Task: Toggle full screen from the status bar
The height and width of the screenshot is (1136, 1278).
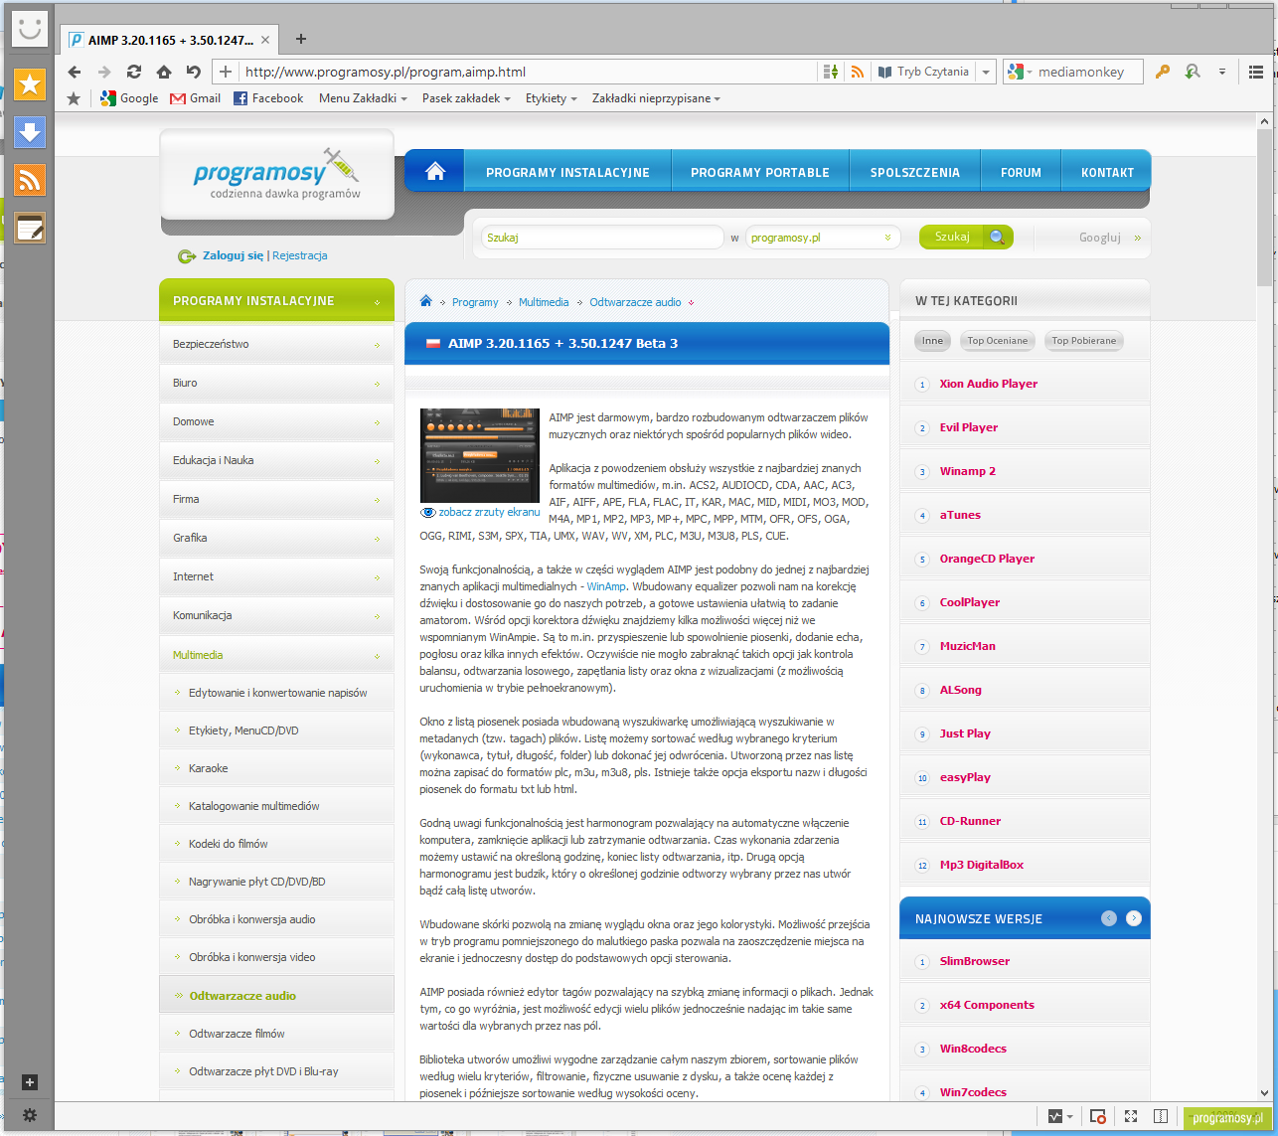Action: [x=1130, y=1116]
